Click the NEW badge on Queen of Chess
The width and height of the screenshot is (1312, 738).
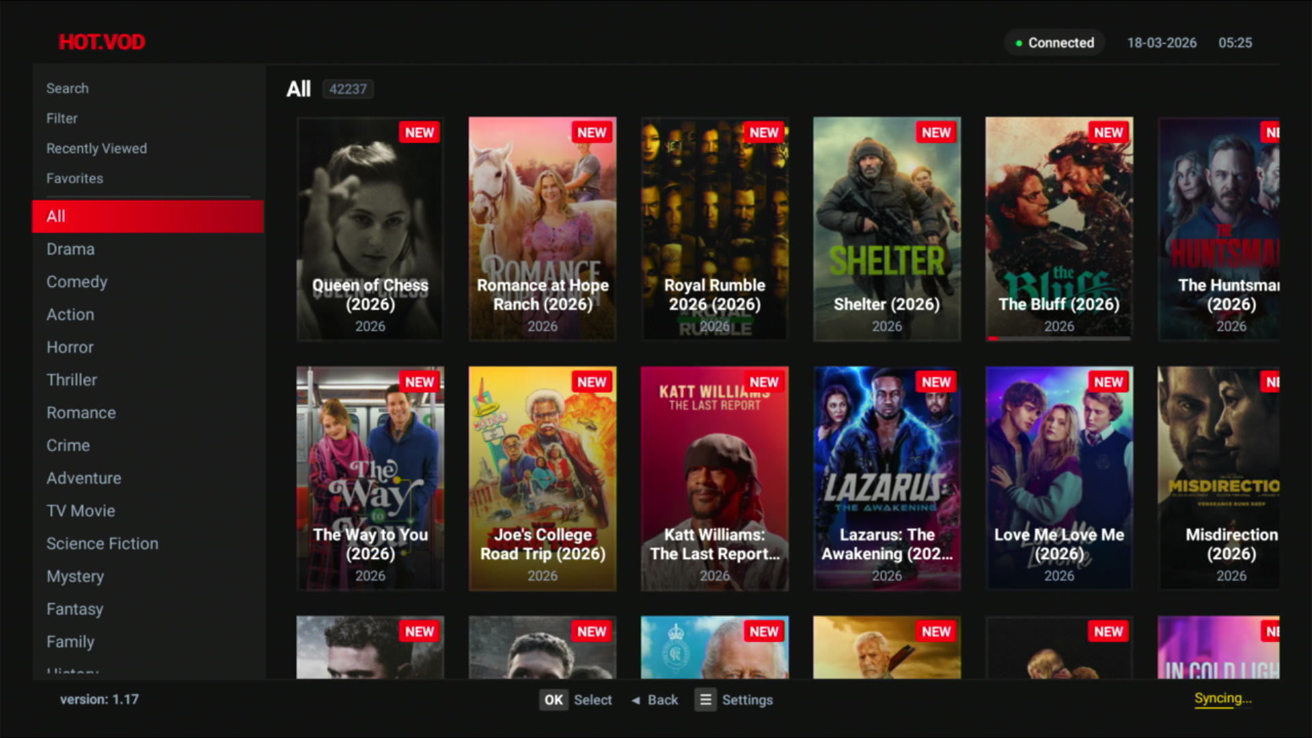click(420, 133)
